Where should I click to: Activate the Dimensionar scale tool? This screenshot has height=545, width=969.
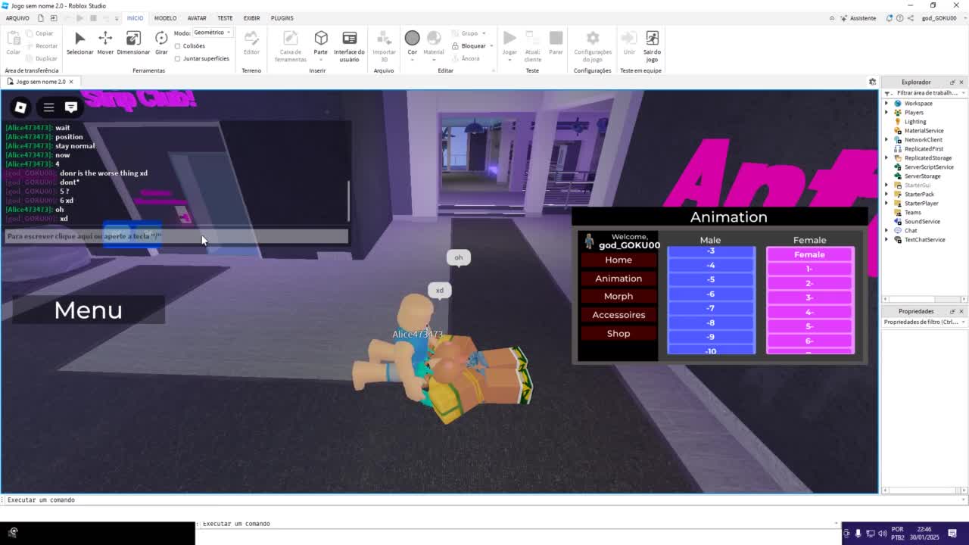pyautogui.click(x=133, y=42)
